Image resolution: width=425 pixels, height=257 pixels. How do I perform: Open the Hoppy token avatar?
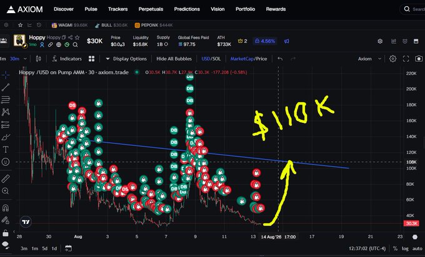19,41
